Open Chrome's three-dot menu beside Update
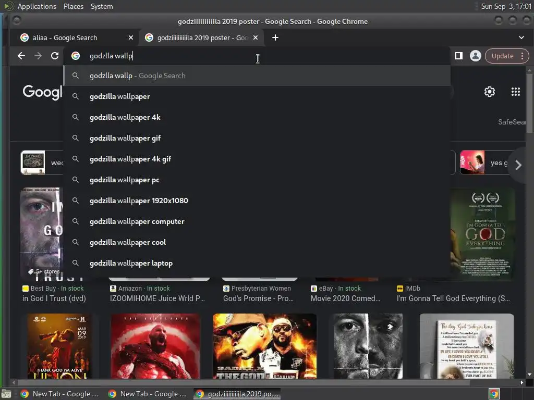Viewport: 534px width, 400px height. point(523,56)
